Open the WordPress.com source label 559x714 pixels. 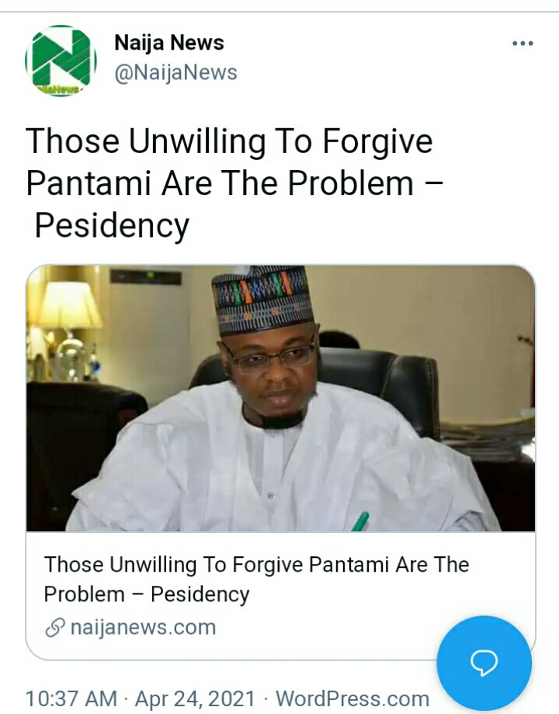pyautogui.click(x=352, y=698)
